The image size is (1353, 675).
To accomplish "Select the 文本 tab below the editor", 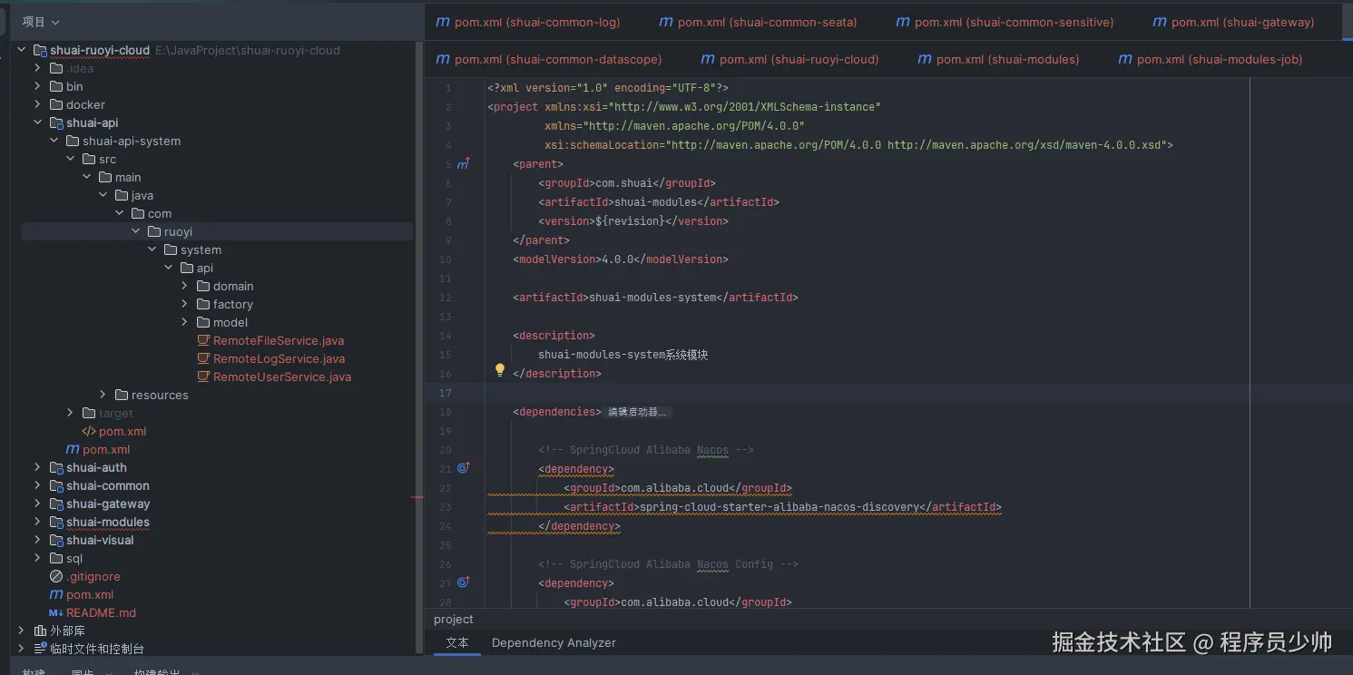I will [457, 642].
